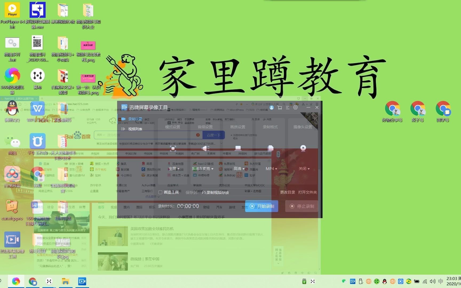Click the shopping cart icon in the recorder title bar
This screenshot has height=288, width=461.
tap(280, 107)
